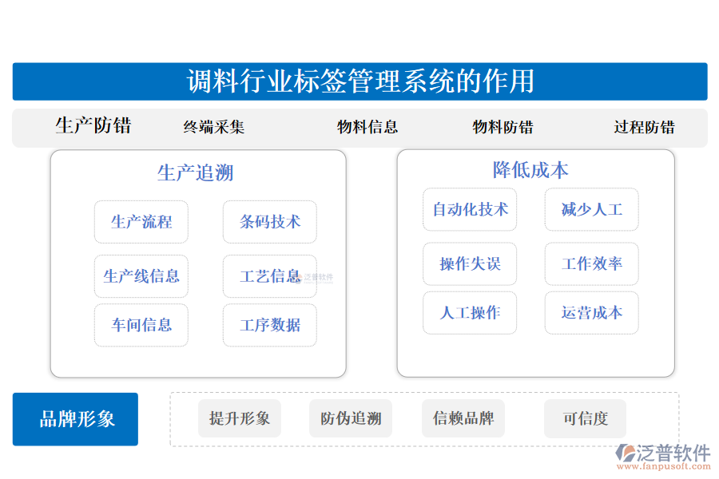Toggle the 工作效率 option
The image size is (719, 479).
[591, 263]
